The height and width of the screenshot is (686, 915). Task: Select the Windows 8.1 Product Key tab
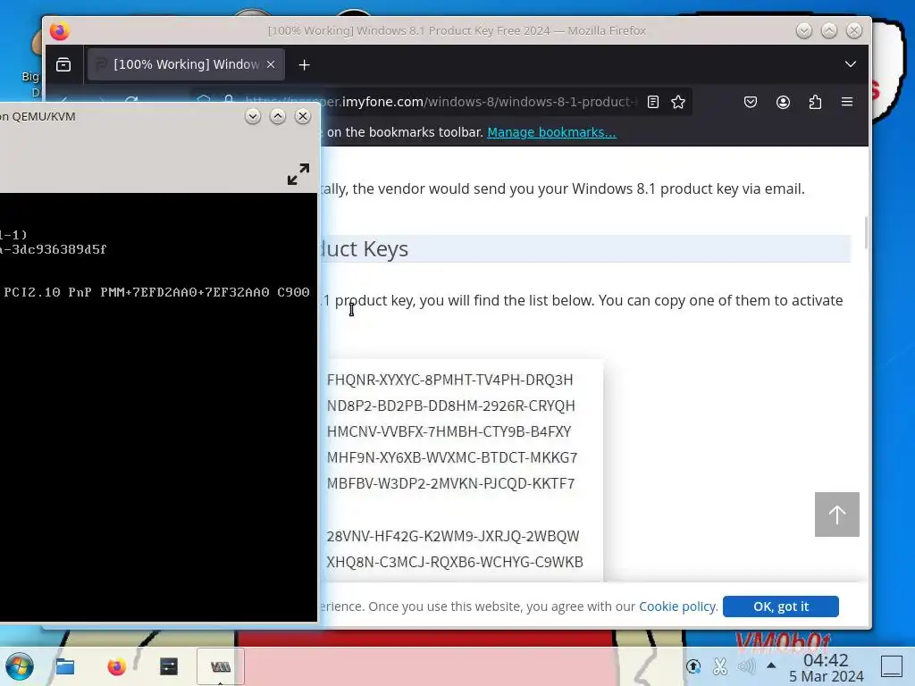click(x=186, y=64)
